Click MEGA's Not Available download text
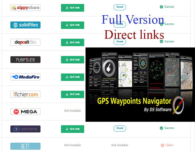 click(72, 111)
